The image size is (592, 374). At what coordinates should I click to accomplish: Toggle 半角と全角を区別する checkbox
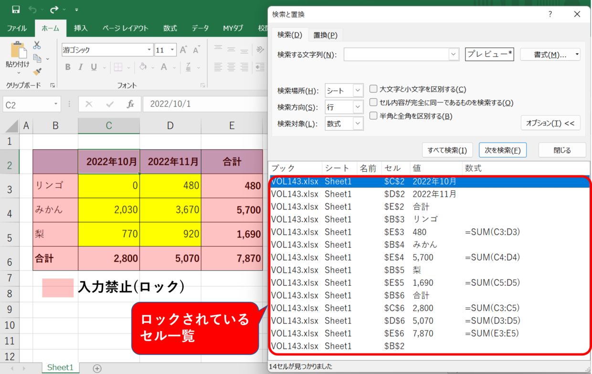pos(373,116)
